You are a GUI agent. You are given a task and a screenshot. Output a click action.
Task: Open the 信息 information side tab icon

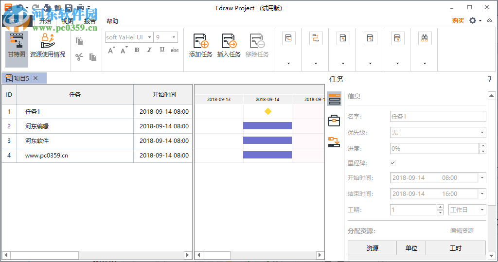(334, 99)
